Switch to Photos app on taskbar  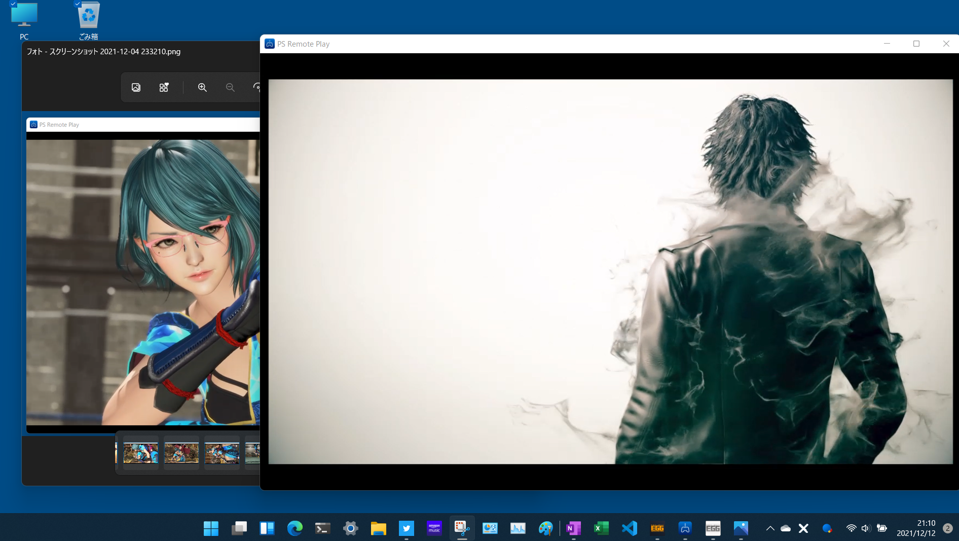coord(741,528)
